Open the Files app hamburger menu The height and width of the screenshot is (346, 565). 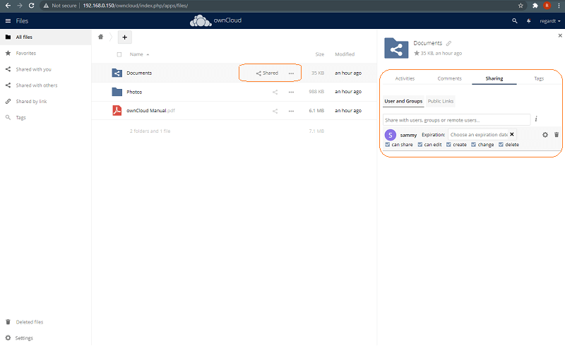click(8, 21)
